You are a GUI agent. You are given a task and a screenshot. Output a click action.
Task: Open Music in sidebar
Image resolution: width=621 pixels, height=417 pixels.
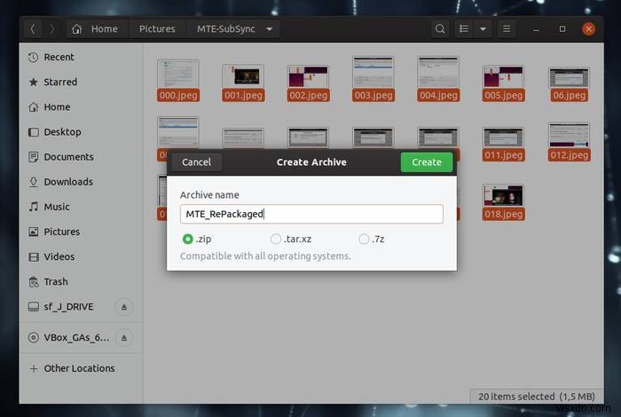point(81,207)
